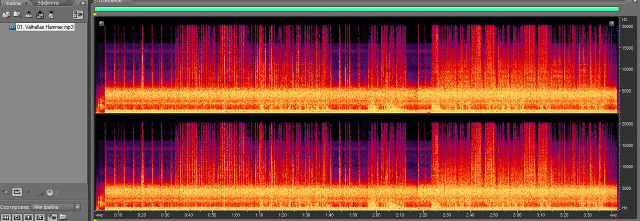Adjust the preview volume knob
The width and height of the screenshot is (640, 221).
tap(50, 192)
